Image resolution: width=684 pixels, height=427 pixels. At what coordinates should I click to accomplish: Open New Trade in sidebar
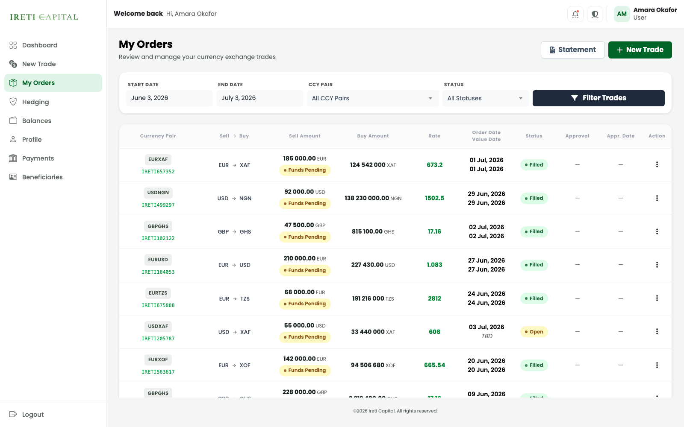click(53, 64)
